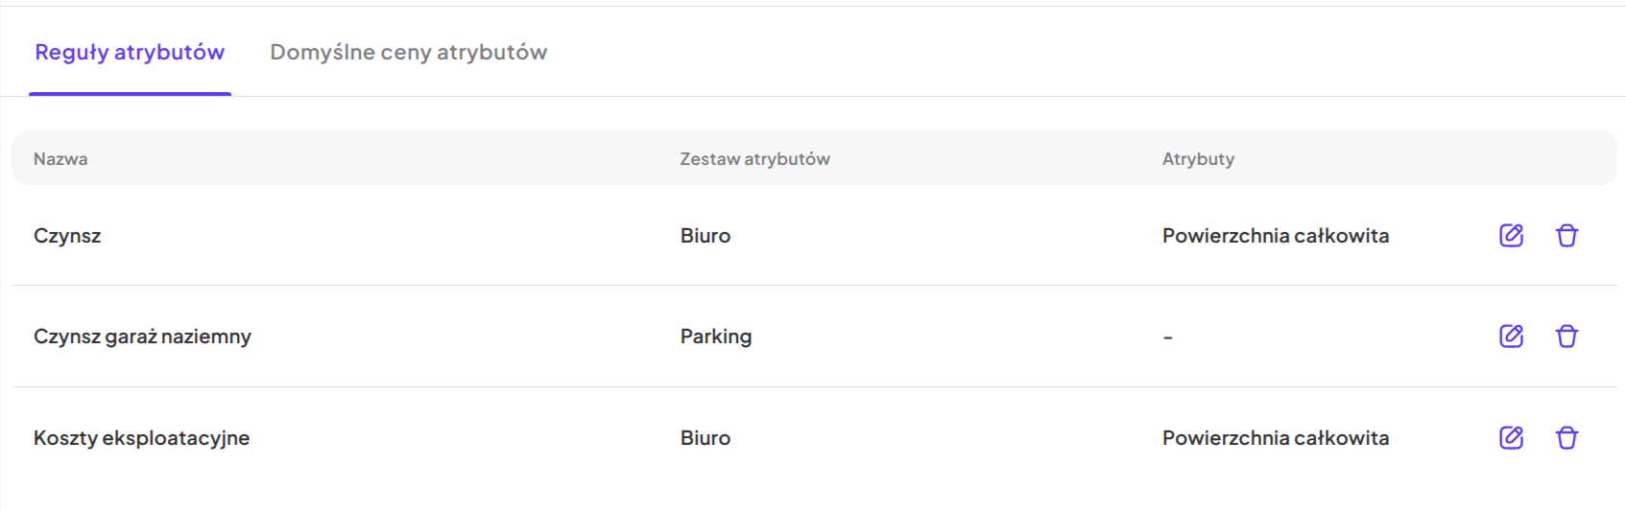Edit the Czynsz rule
The image size is (1626, 511).
(1511, 235)
